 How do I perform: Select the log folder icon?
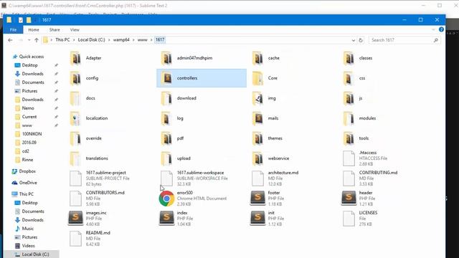click(x=166, y=118)
